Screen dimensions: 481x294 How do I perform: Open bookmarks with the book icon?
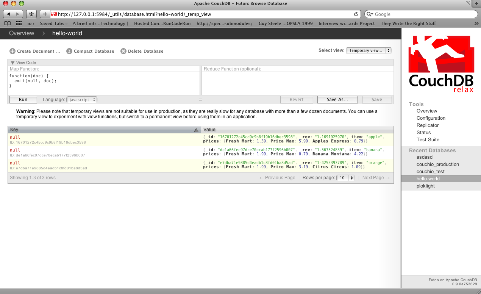(7, 23)
